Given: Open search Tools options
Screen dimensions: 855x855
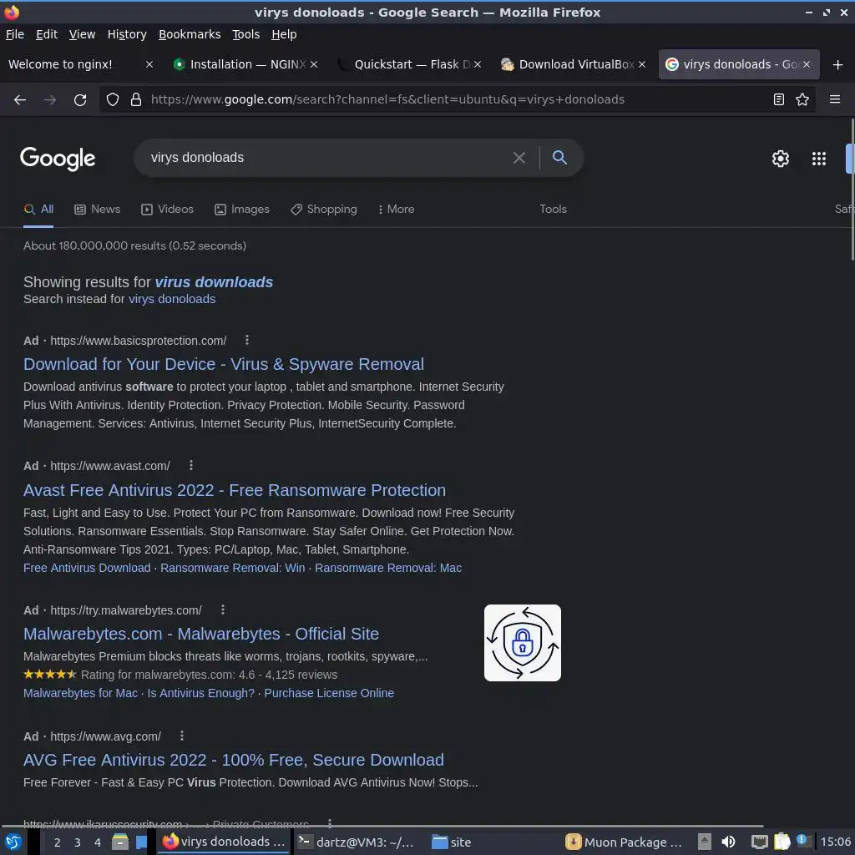Looking at the screenshot, I should click(x=553, y=210).
